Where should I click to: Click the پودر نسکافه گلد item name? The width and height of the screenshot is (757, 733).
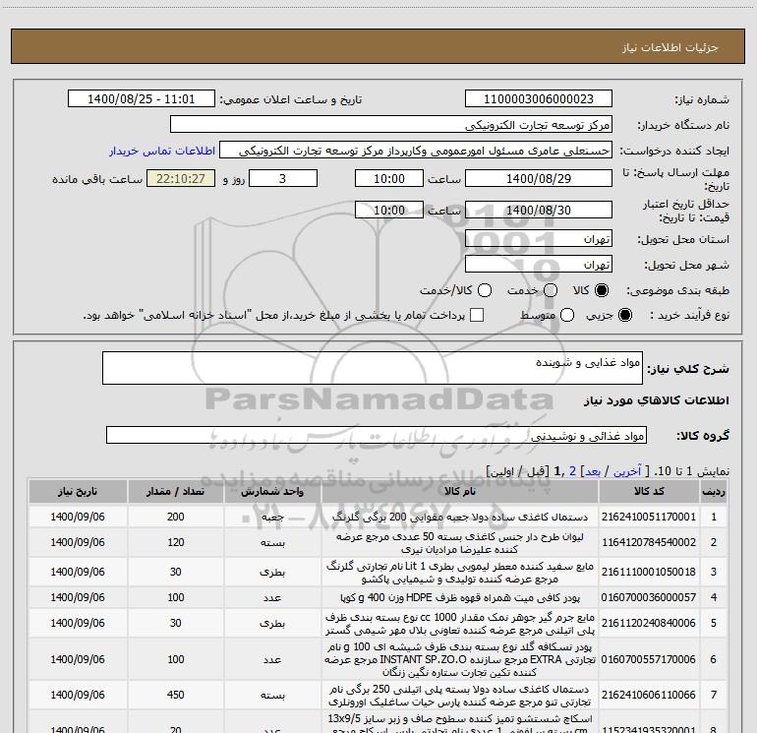[460, 659]
